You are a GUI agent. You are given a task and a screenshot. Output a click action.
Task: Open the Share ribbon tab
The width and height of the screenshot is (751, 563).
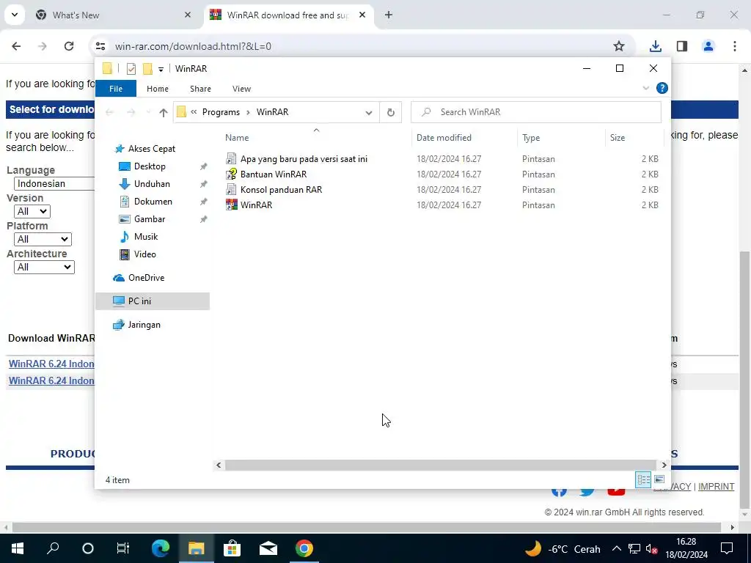pos(200,89)
